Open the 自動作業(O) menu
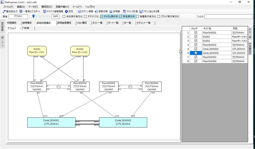The width and height of the screenshot is (255, 149). (62, 7)
